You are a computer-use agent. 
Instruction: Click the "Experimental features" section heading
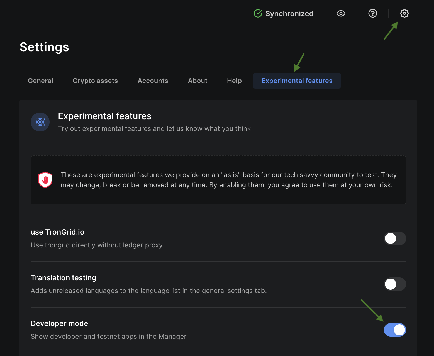104,116
